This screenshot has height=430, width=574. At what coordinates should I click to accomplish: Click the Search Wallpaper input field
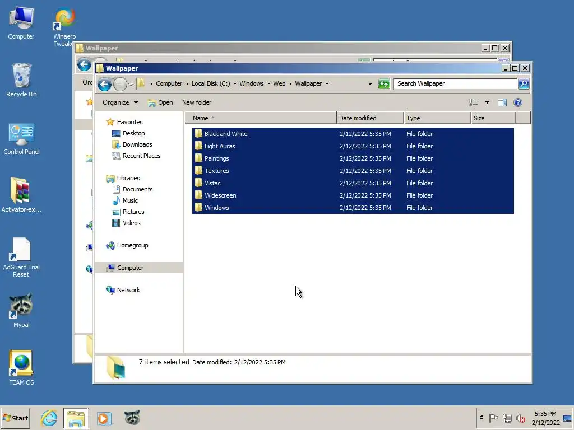tap(455, 84)
